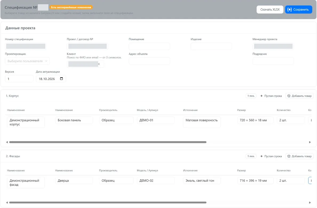
Task: Add a product to section Фасады
Action: tap(300, 156)
